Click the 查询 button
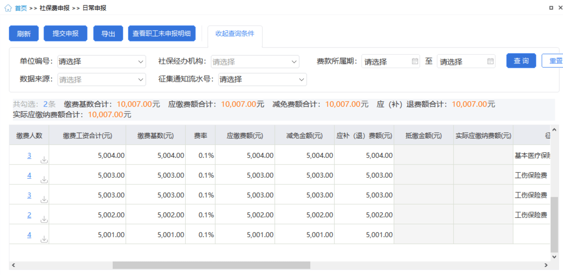 521,61
